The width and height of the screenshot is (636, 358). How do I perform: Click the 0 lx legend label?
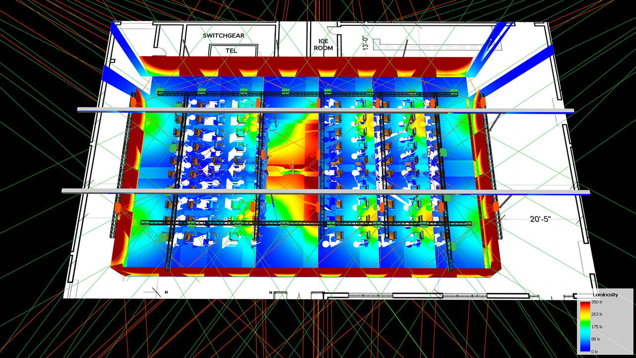point(595,351)
